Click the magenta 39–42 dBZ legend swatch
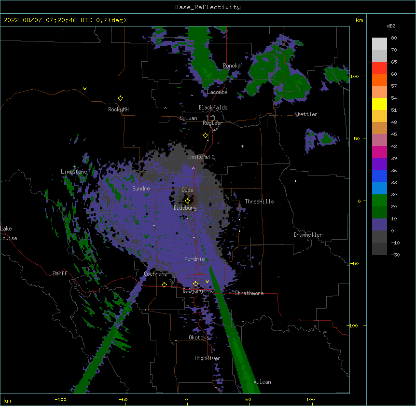 click(379, 152)
